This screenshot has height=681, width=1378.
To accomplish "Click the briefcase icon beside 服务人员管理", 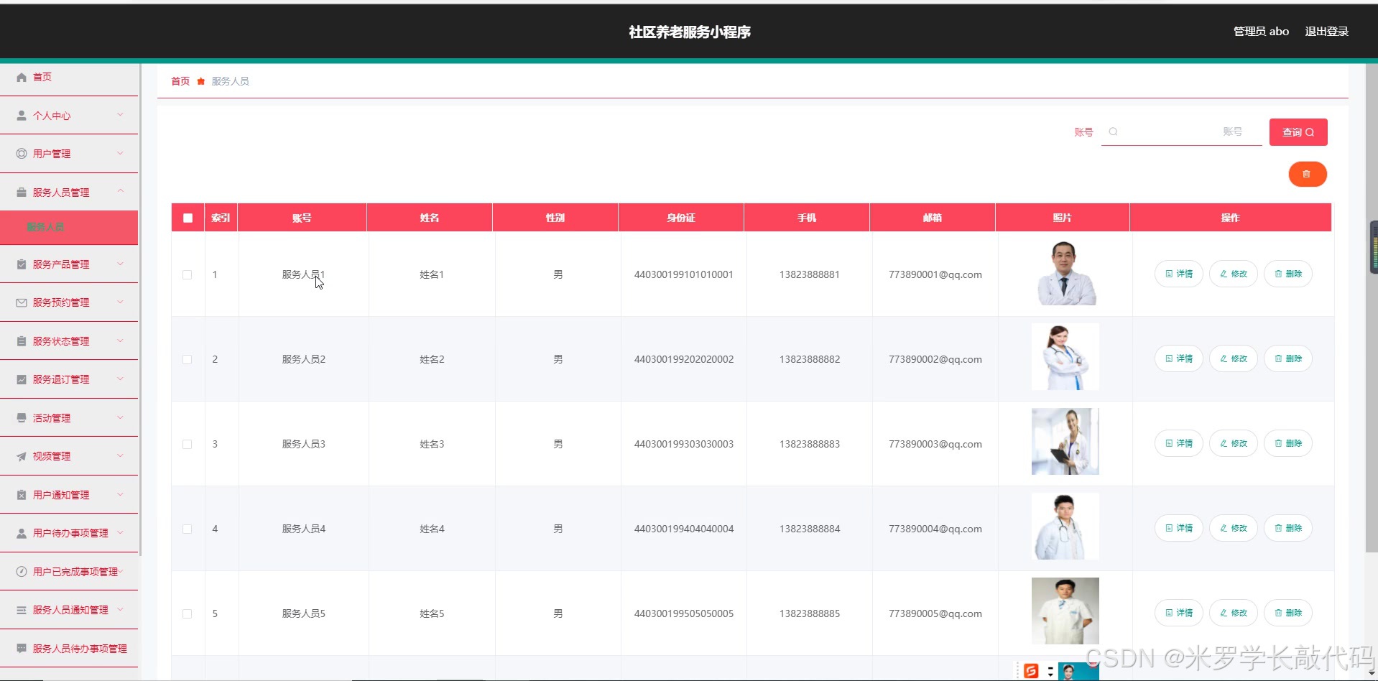I will 22,193.
